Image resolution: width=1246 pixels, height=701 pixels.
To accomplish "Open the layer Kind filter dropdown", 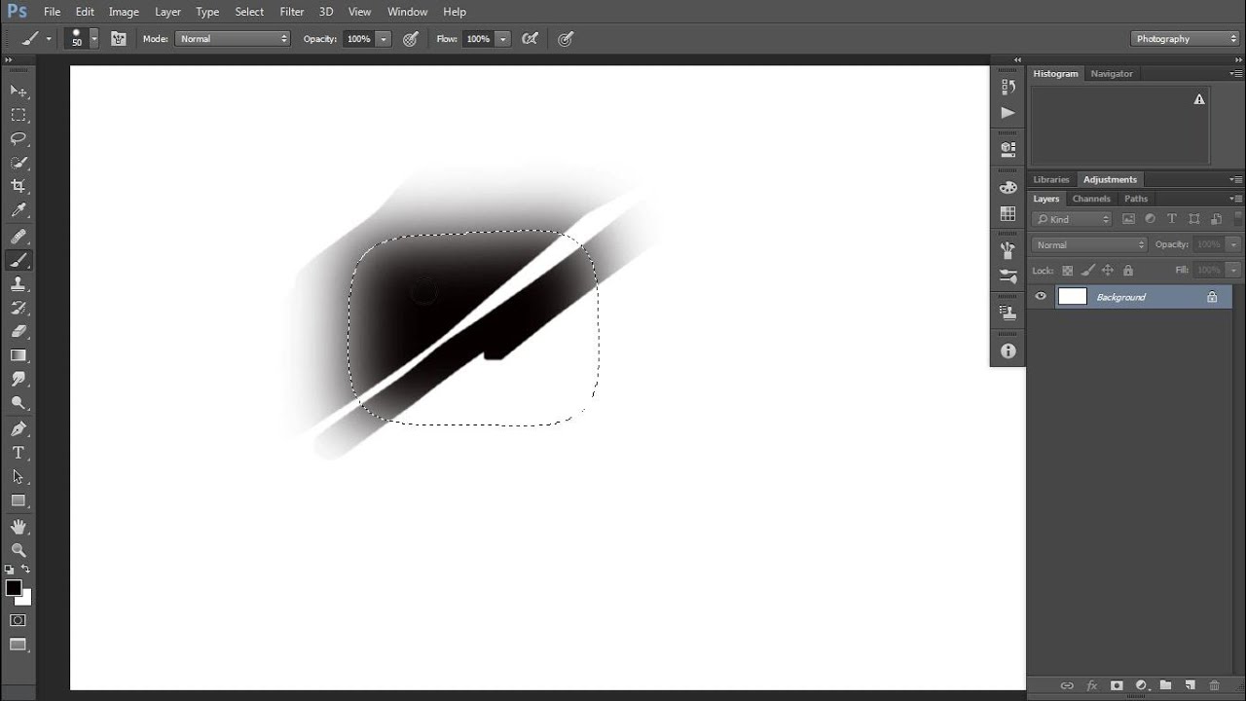I will point(1072,219).
